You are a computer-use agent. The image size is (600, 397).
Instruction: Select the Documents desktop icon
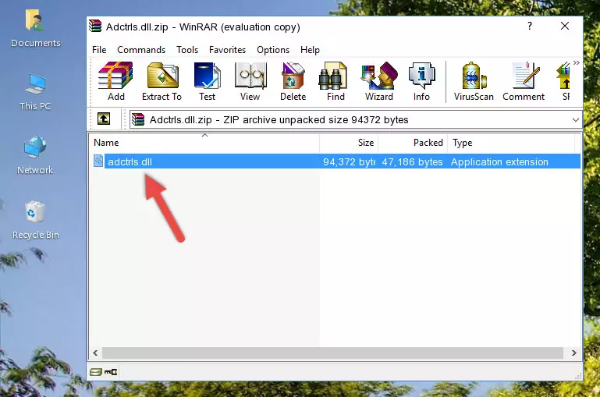tap(35, 28)
